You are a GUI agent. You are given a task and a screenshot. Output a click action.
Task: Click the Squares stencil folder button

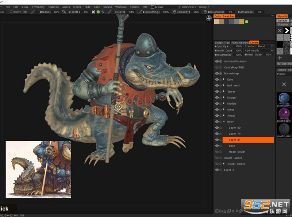pos(283,24)
